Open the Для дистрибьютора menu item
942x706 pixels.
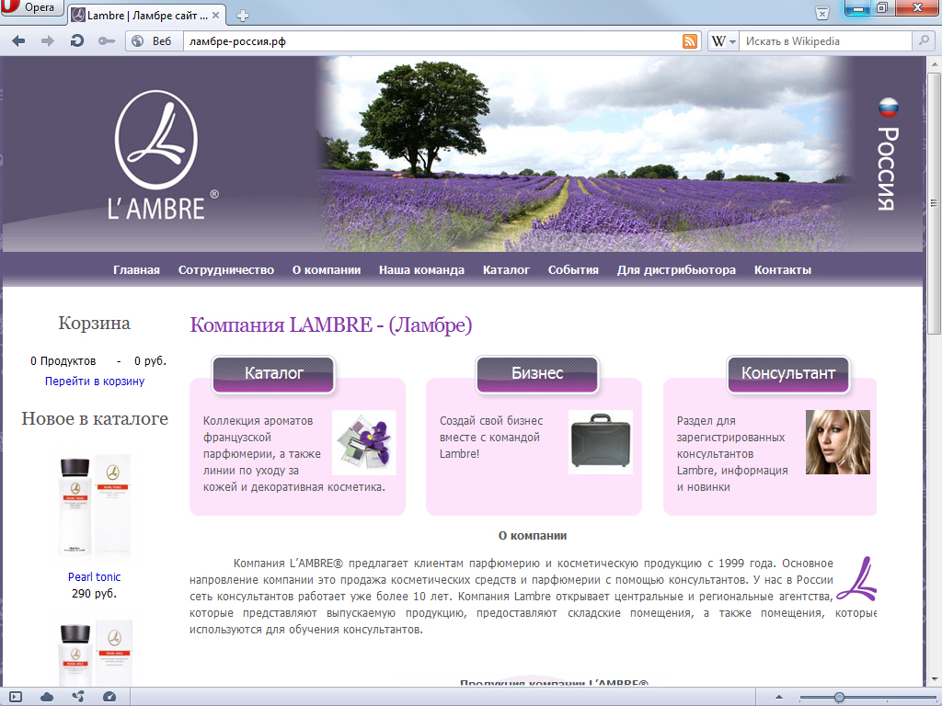pyautogui.click(x=676, y=270)
